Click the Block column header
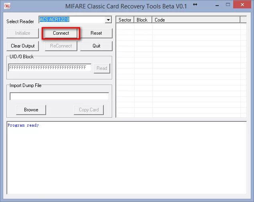The image size is (254, 202). pos(143,20)
